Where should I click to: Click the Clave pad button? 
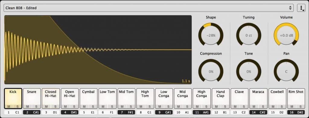(x=239, y=98)
